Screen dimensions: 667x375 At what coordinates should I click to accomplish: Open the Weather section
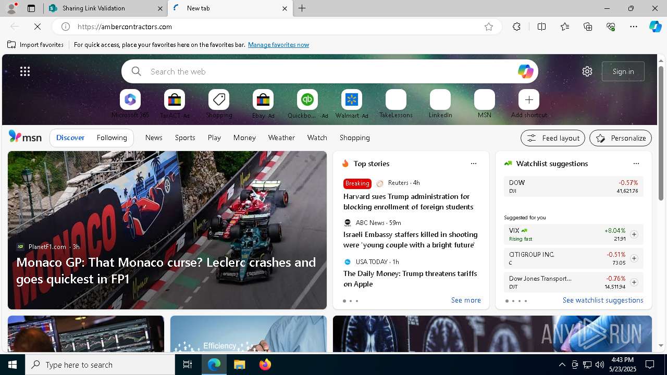(281, 137)
